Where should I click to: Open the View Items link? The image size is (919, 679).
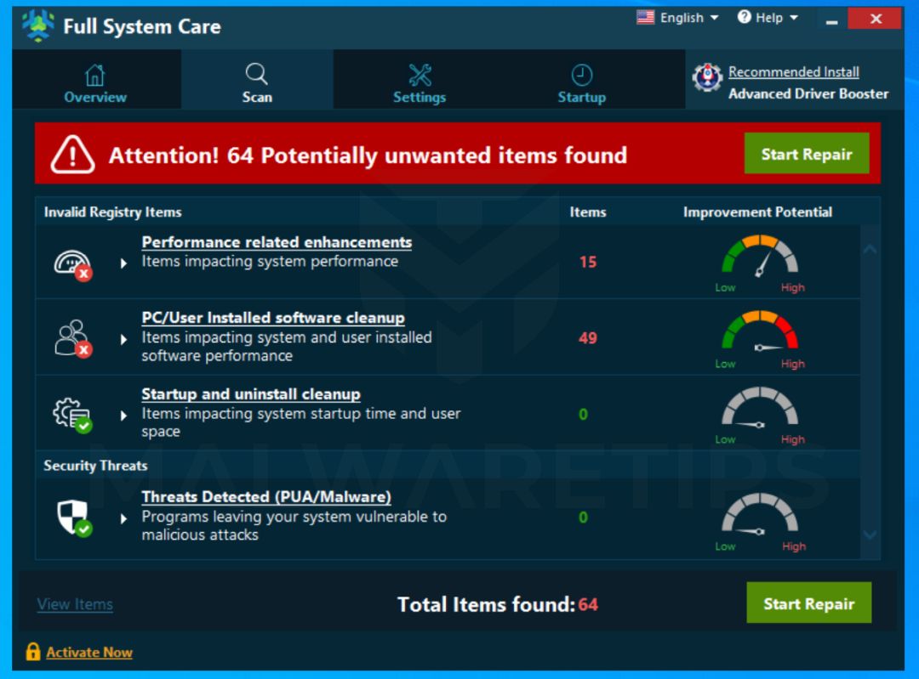(75, 604)
